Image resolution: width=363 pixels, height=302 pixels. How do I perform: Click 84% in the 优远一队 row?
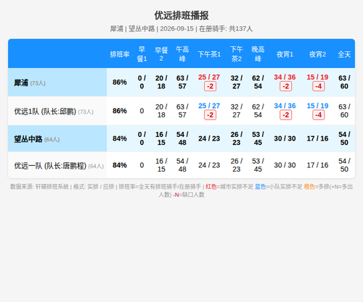[x=120, y=165]
